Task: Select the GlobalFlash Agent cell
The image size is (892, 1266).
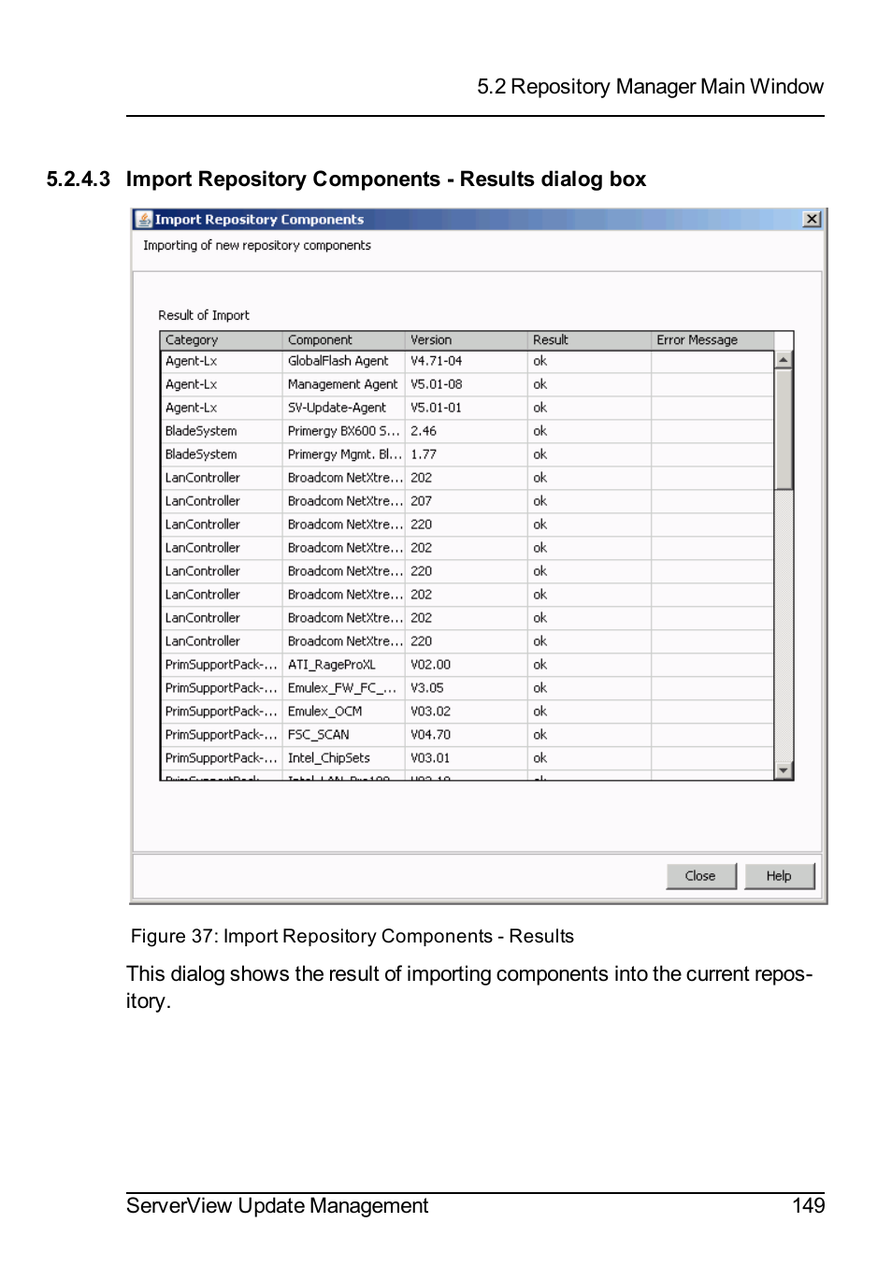Action: pos(344,361)
